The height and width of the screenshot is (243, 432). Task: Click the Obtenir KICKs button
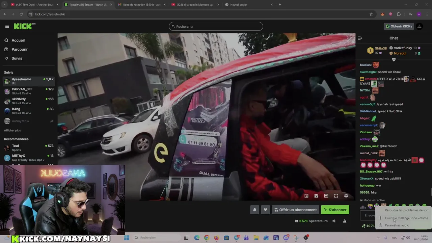click(x=399, y=26)
